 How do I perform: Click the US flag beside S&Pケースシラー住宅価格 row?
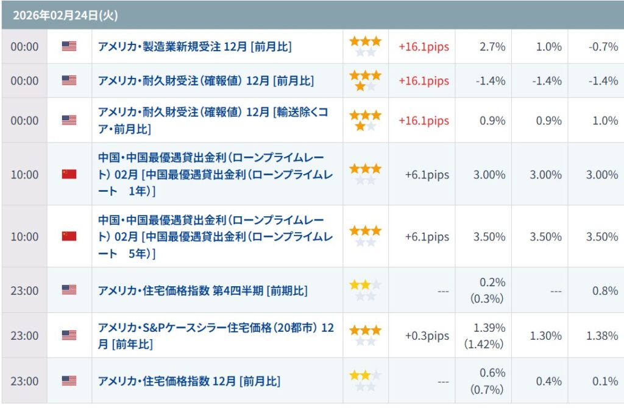tap(69, 336)
